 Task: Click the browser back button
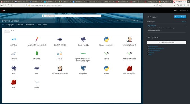pyautogui.click(x=2, y=5)
